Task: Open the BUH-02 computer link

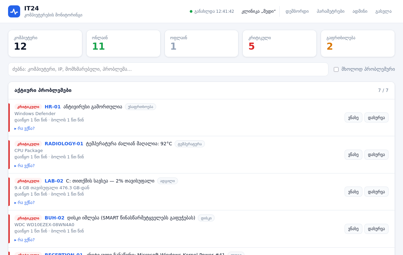Action: 54,218
